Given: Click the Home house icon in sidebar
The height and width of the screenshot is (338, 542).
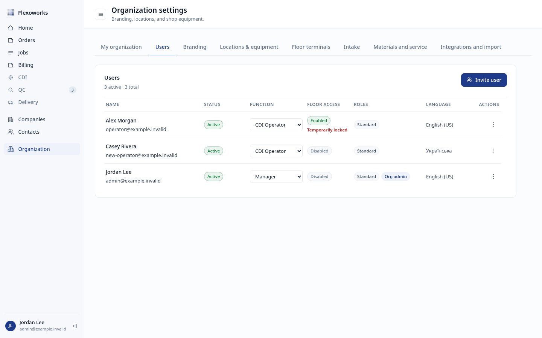Looking at the screenshot, I should coord(11,28).
